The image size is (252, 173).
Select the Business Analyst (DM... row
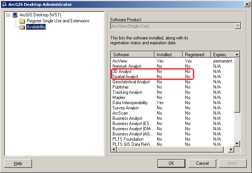pyautogui.click(x=173, y=129)
